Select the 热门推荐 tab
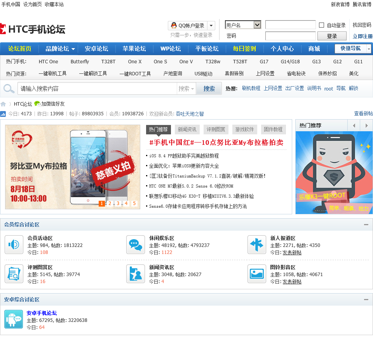 coord(158,129)
